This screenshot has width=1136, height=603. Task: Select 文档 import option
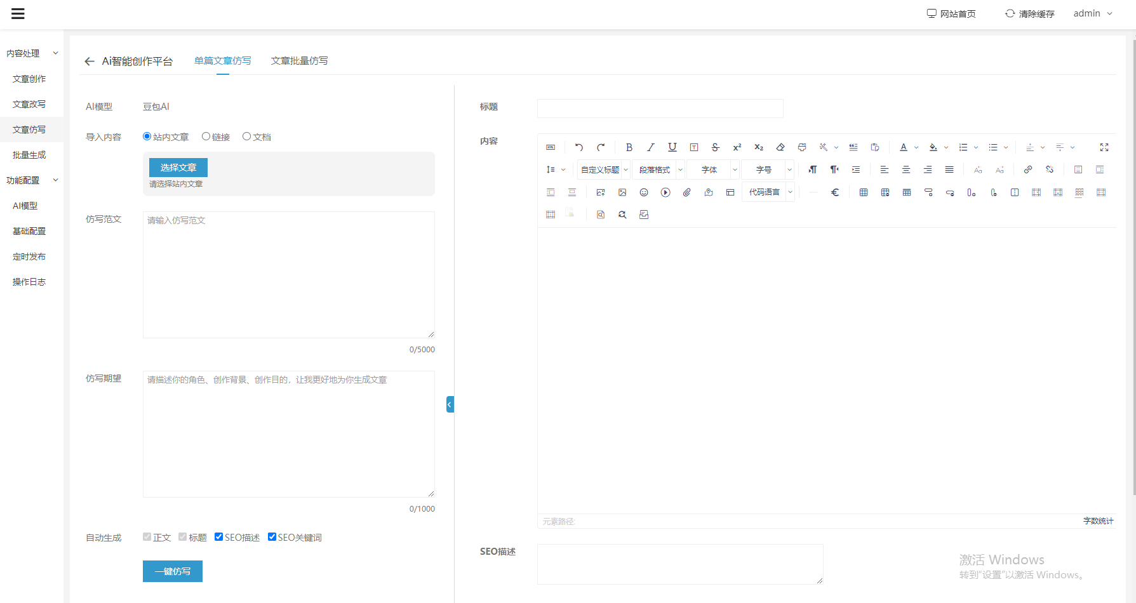click(246, 136)
